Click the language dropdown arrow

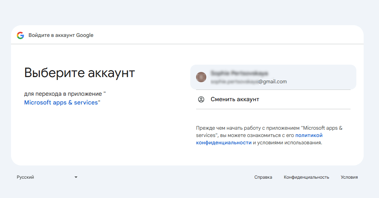pyautogui.click(x=76, y=177)
